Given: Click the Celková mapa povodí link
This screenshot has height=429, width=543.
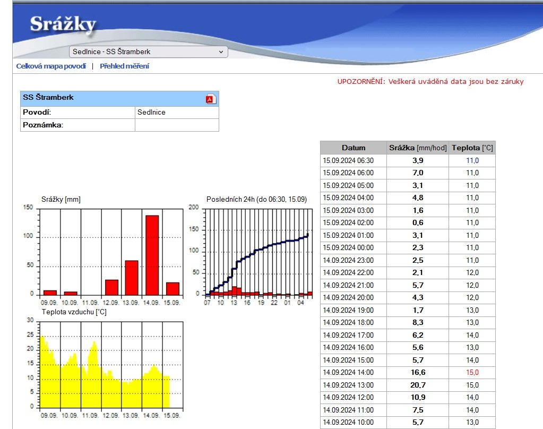Looking at the screenshot, I should click(51, 66).
